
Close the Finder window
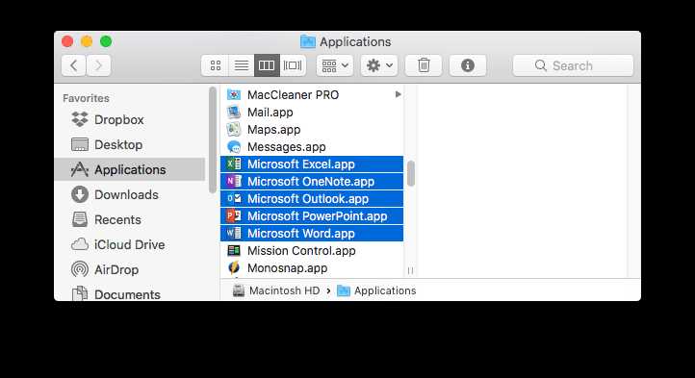coord(67,41)
